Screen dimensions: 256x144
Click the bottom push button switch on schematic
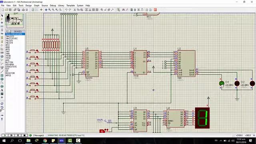(x=33, y=97)
